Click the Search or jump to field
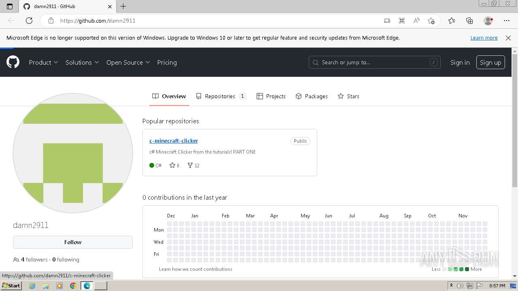The height and width of the screenshot is (291, 518). 374,62
